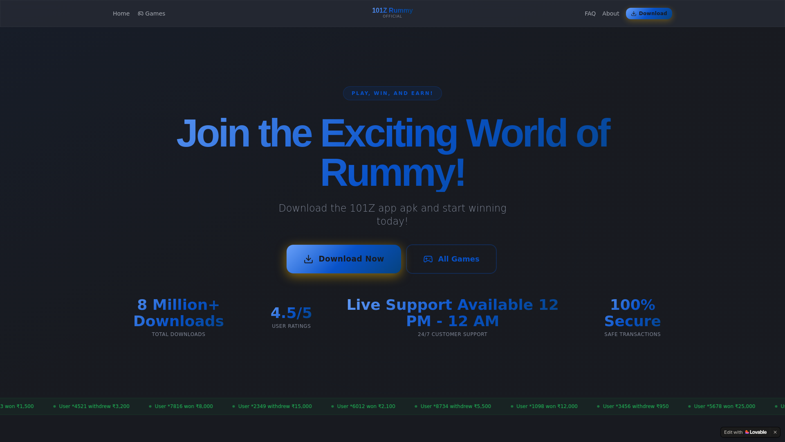The height and width of the screenshot is (442, 785).
Task: Click the Join the Exciting World heading
Action: (x=392, y=153)
